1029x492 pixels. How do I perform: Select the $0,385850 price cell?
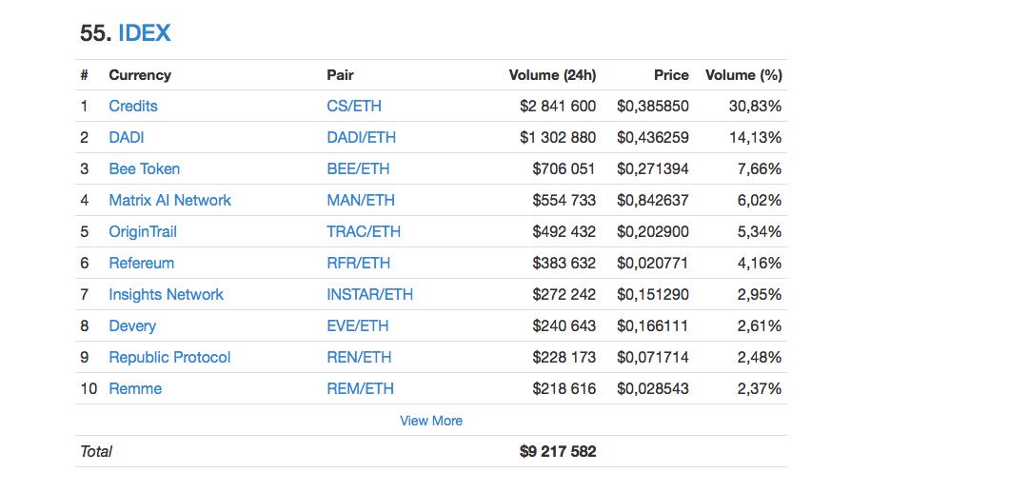[x=653, y=107]
